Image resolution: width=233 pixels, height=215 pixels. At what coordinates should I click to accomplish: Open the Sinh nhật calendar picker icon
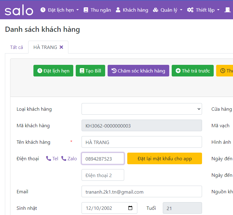pyautogui.click(x=130, y=208)
